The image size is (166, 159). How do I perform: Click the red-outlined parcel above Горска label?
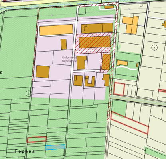[x=37, y=139]
